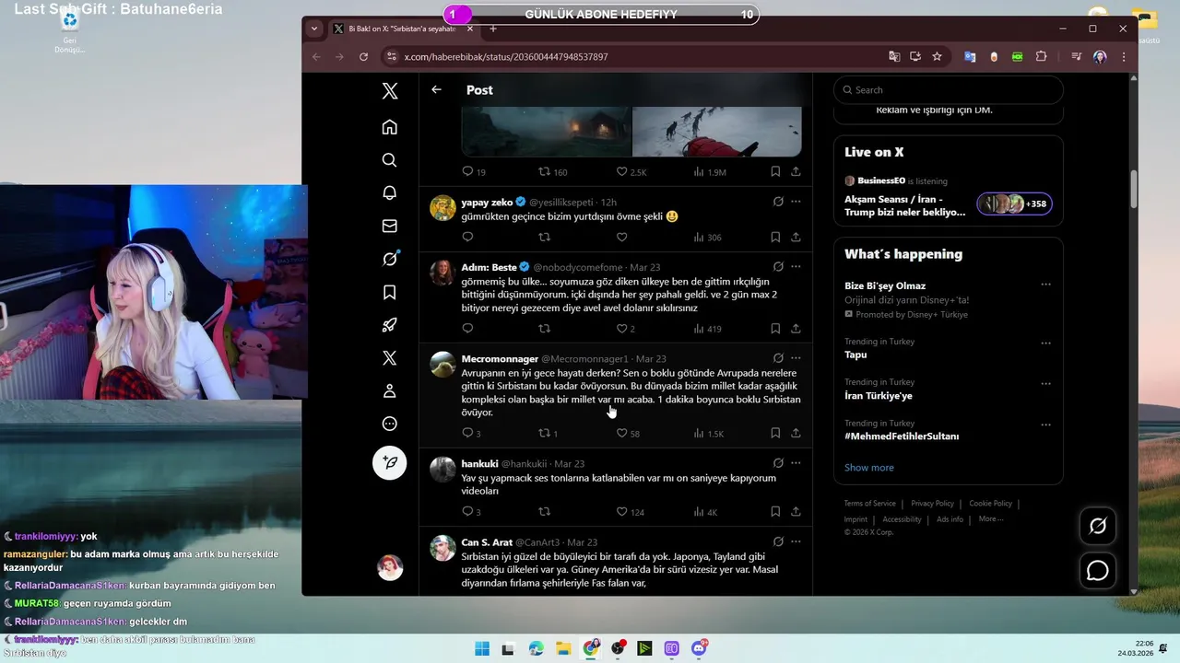
Task: Like Adım: Beste's comment
Action: click(x=621, y=329)
